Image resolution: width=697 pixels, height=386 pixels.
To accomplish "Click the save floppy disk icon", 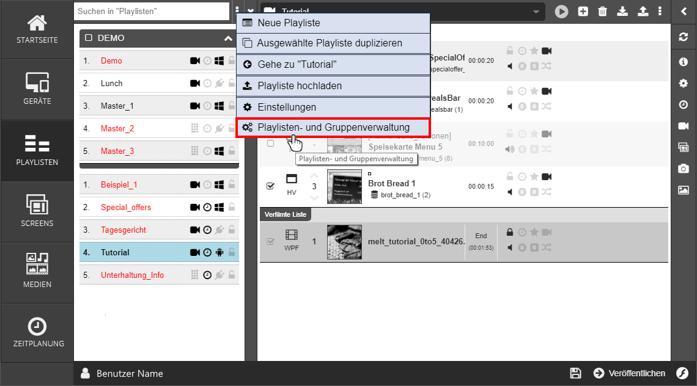I will click(575, 373).
